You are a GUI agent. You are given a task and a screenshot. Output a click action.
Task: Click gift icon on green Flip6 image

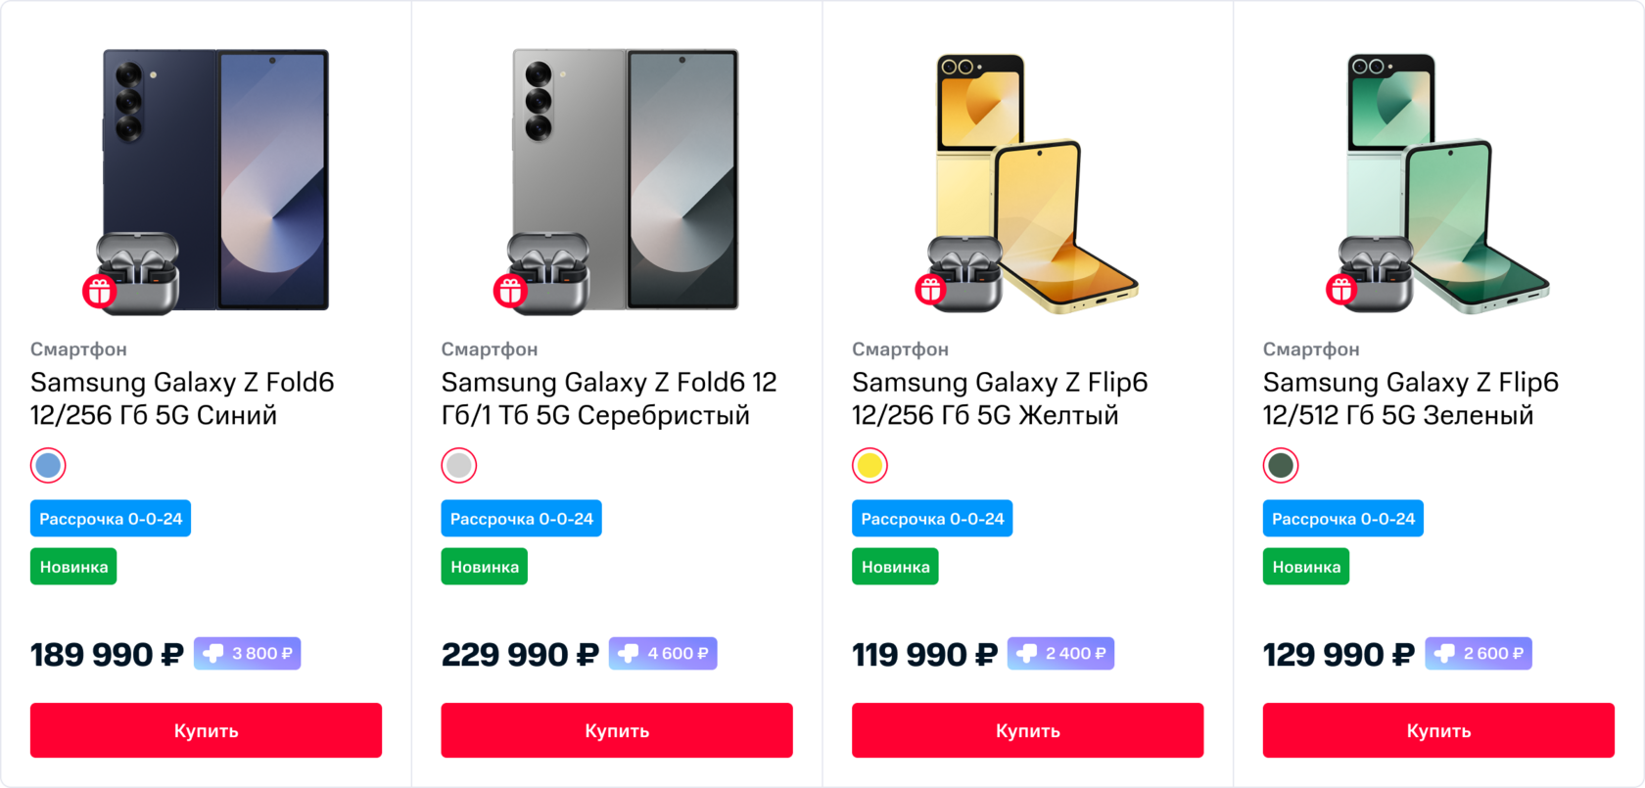1340,290
